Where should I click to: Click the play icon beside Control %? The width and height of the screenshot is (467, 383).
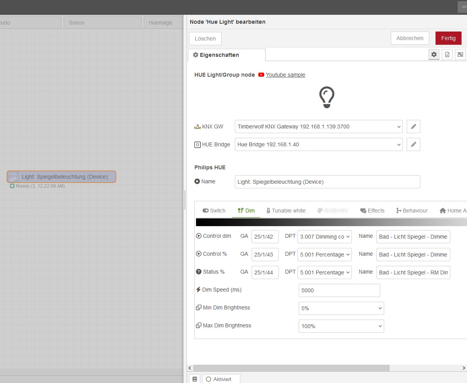tap(199, 254)
